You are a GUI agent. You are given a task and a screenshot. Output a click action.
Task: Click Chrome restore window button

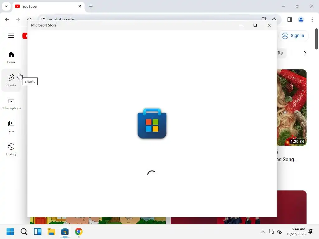(x=298, y=6)
